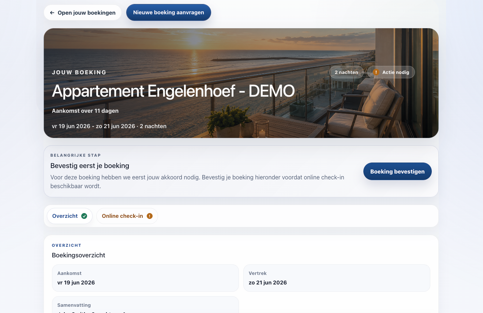483x313 pixels.
Task: Click the back arrow icon beside Open jouw boekingen
Action: pos(52,13)
